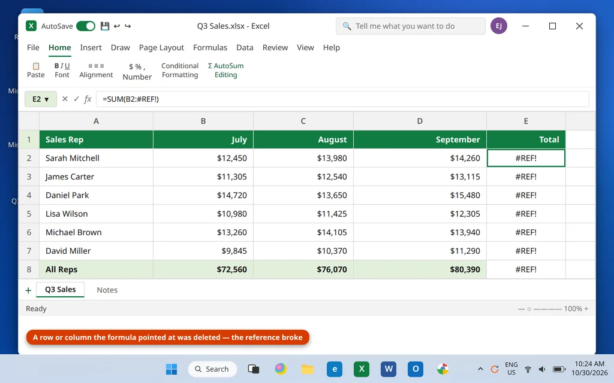Open the Windows Start menu
This screenshot has height=383, width=614.
point(171,369)
